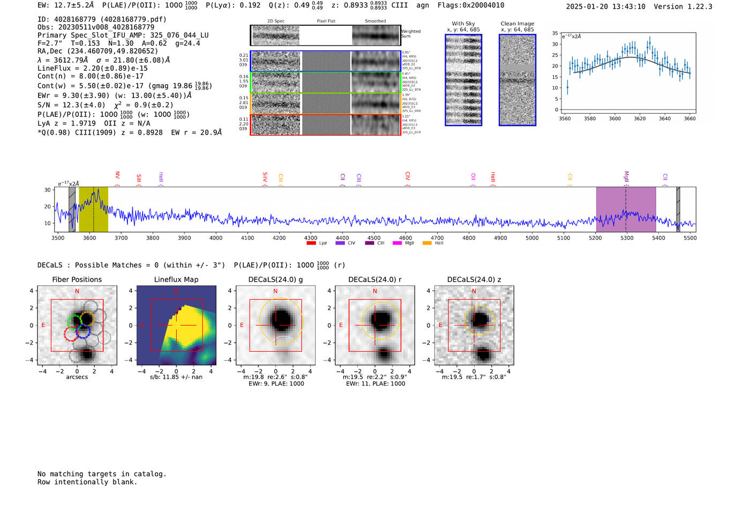This screenshot has width=750, height=511.
Task: Open the Lineflux Map panel
Action: point(176,325)
